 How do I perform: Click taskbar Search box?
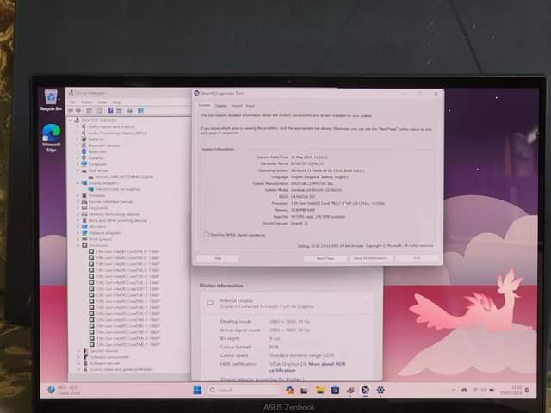[x=243, y=390]
